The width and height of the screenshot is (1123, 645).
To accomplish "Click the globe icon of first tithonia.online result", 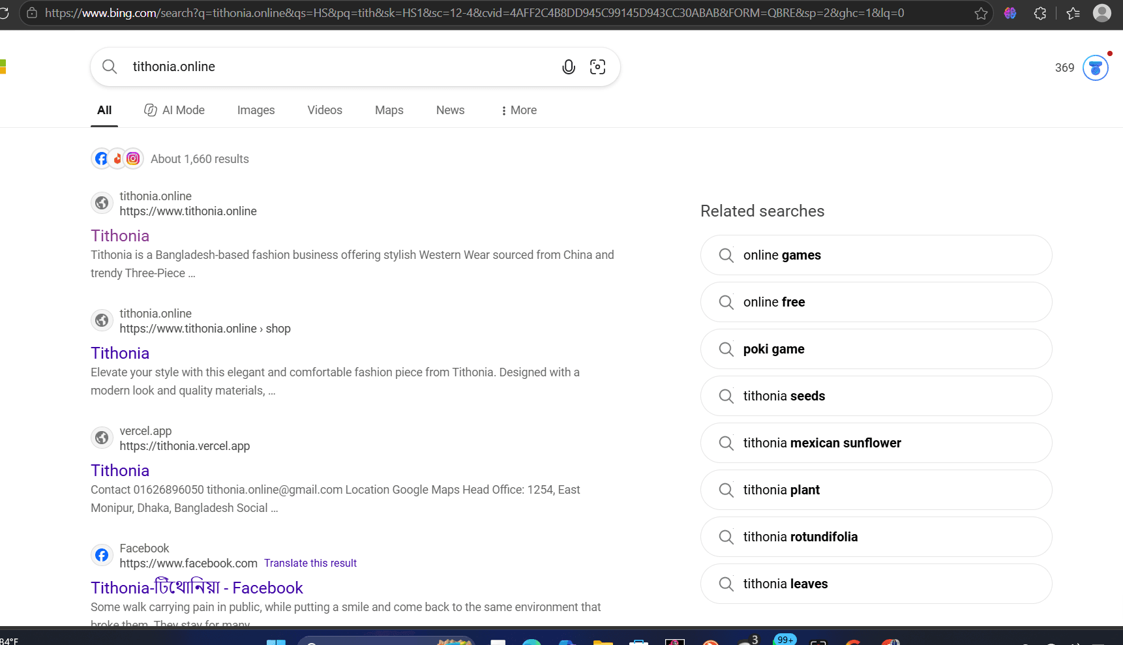I will [x=102, y=203].
